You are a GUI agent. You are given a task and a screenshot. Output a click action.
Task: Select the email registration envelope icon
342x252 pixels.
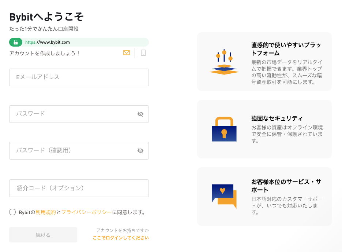point(127,53)
